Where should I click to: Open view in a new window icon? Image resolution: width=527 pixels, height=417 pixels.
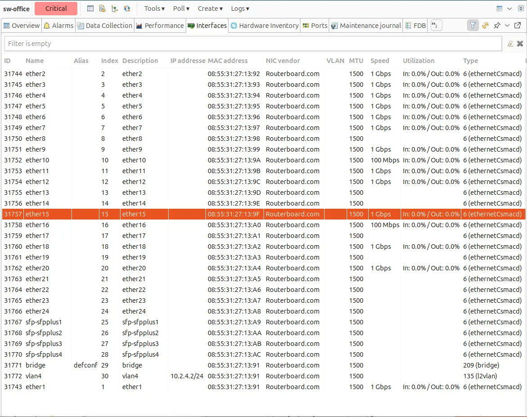point(518,25)
